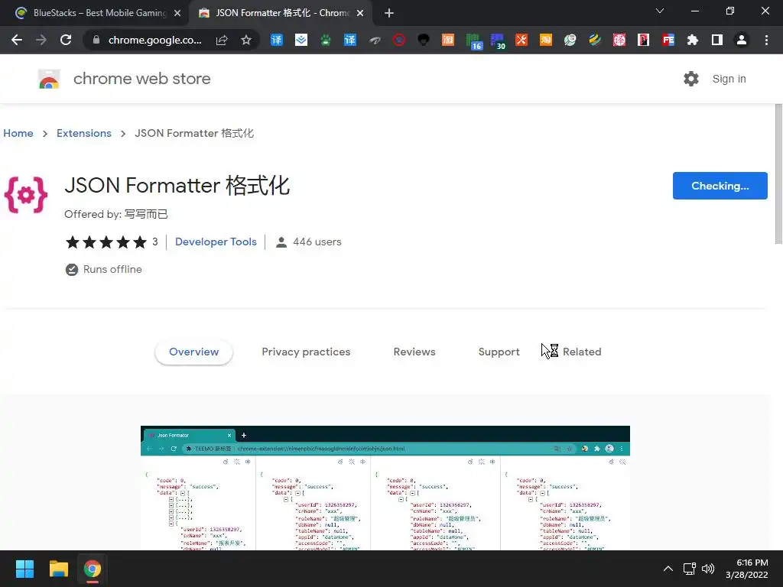Screen dimensions: 783x587
Task: Sign in to the web store
Action: coord(729,79)
